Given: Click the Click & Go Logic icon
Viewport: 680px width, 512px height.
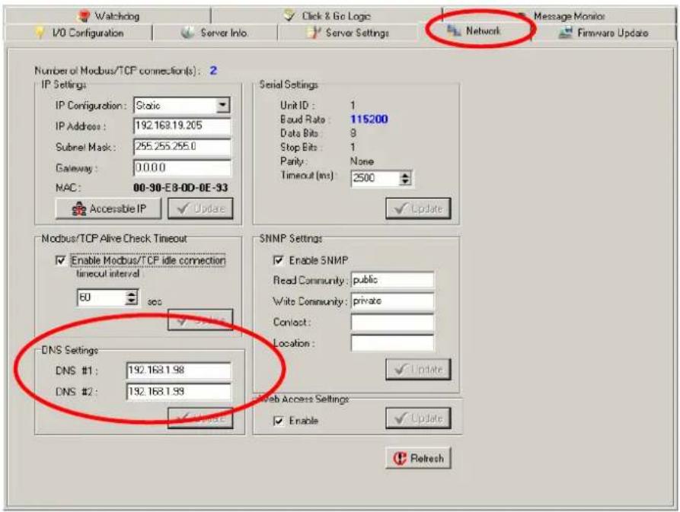Looking at the screenshot, I should pos(289,15).
